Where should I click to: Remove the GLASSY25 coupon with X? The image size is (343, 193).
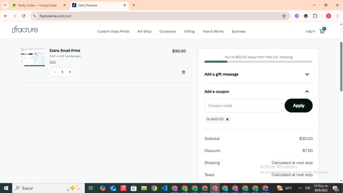coord(227,119)
